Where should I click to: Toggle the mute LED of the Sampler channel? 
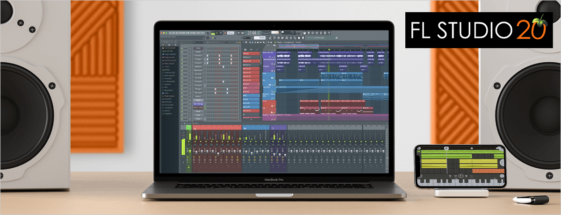coord(182,52)
